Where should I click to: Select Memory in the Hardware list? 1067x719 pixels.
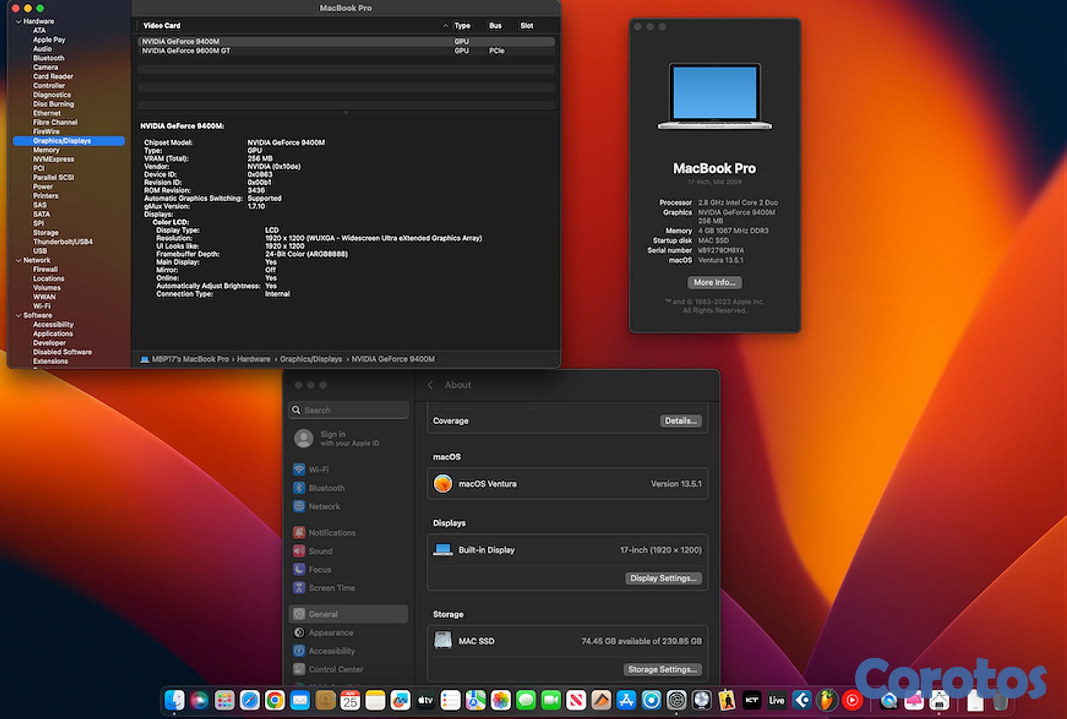(46, 150)
